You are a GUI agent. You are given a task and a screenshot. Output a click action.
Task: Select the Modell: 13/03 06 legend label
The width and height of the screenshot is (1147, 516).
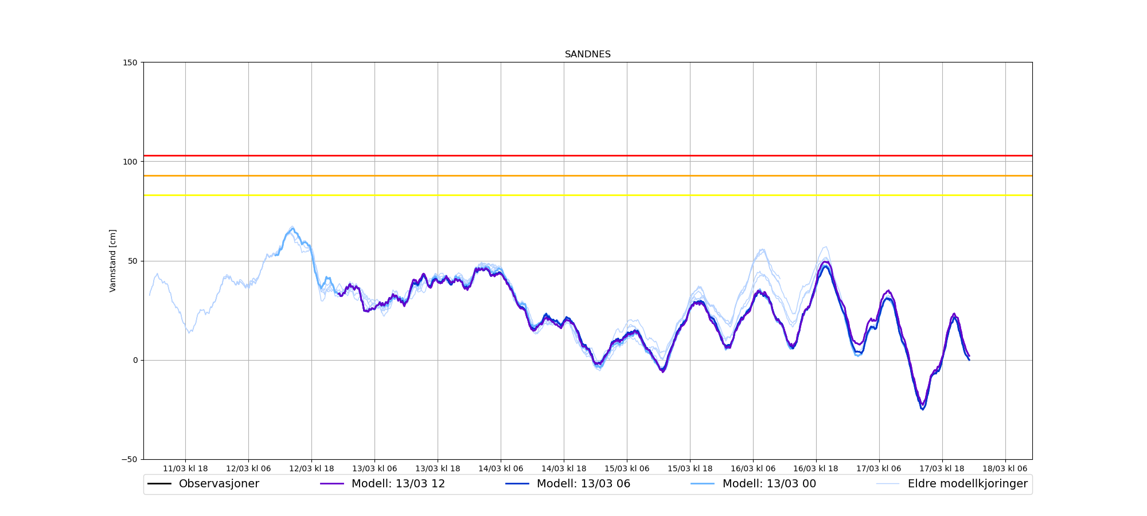[583, 484]
